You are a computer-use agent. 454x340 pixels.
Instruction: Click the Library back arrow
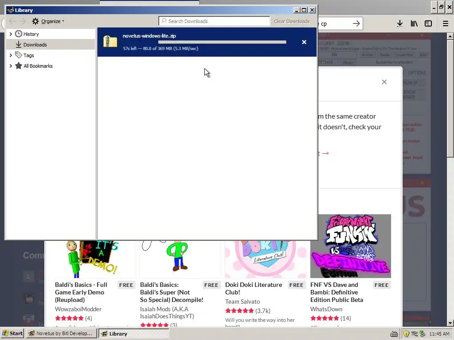(12, 21)
